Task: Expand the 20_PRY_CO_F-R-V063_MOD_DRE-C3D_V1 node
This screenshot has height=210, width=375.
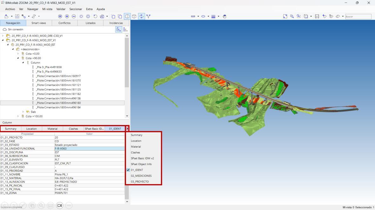Action: tap(3, 36)
